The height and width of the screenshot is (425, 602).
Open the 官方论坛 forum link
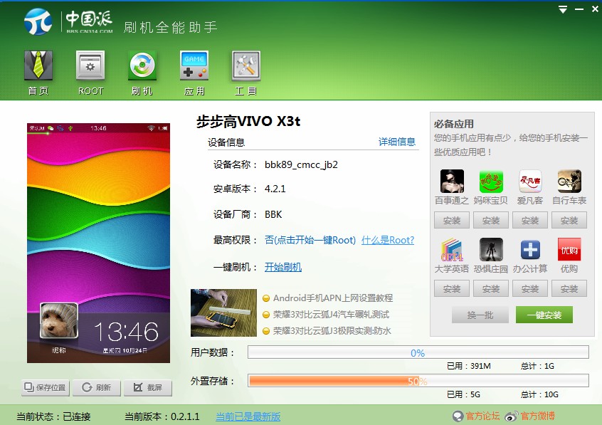pos(477,416)
